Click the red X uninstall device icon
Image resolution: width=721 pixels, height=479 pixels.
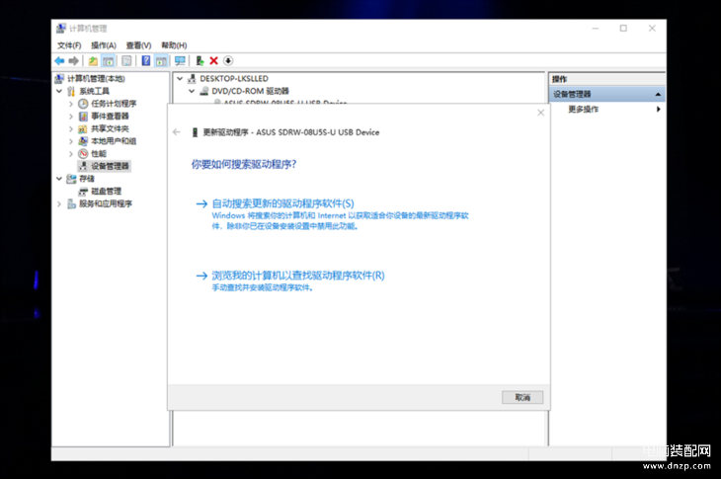click(213, 60)
